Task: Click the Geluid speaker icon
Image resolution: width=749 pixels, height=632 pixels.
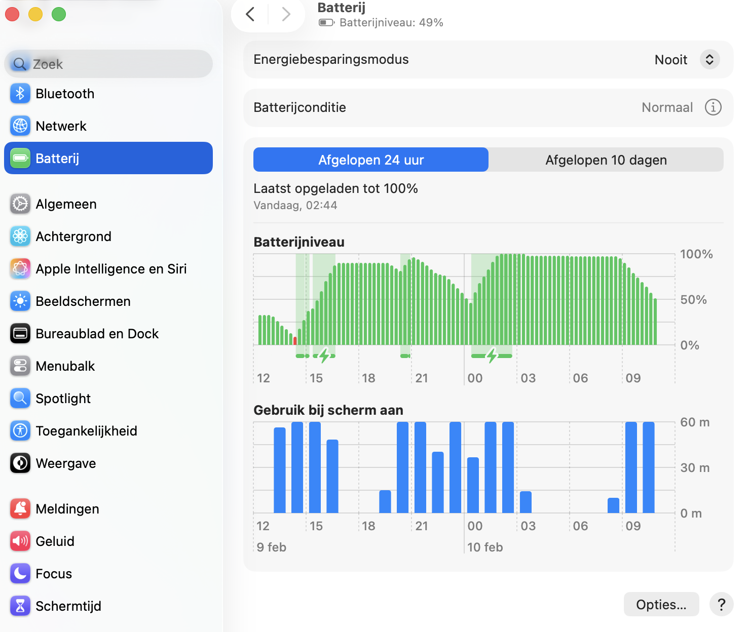Action: 20,541
